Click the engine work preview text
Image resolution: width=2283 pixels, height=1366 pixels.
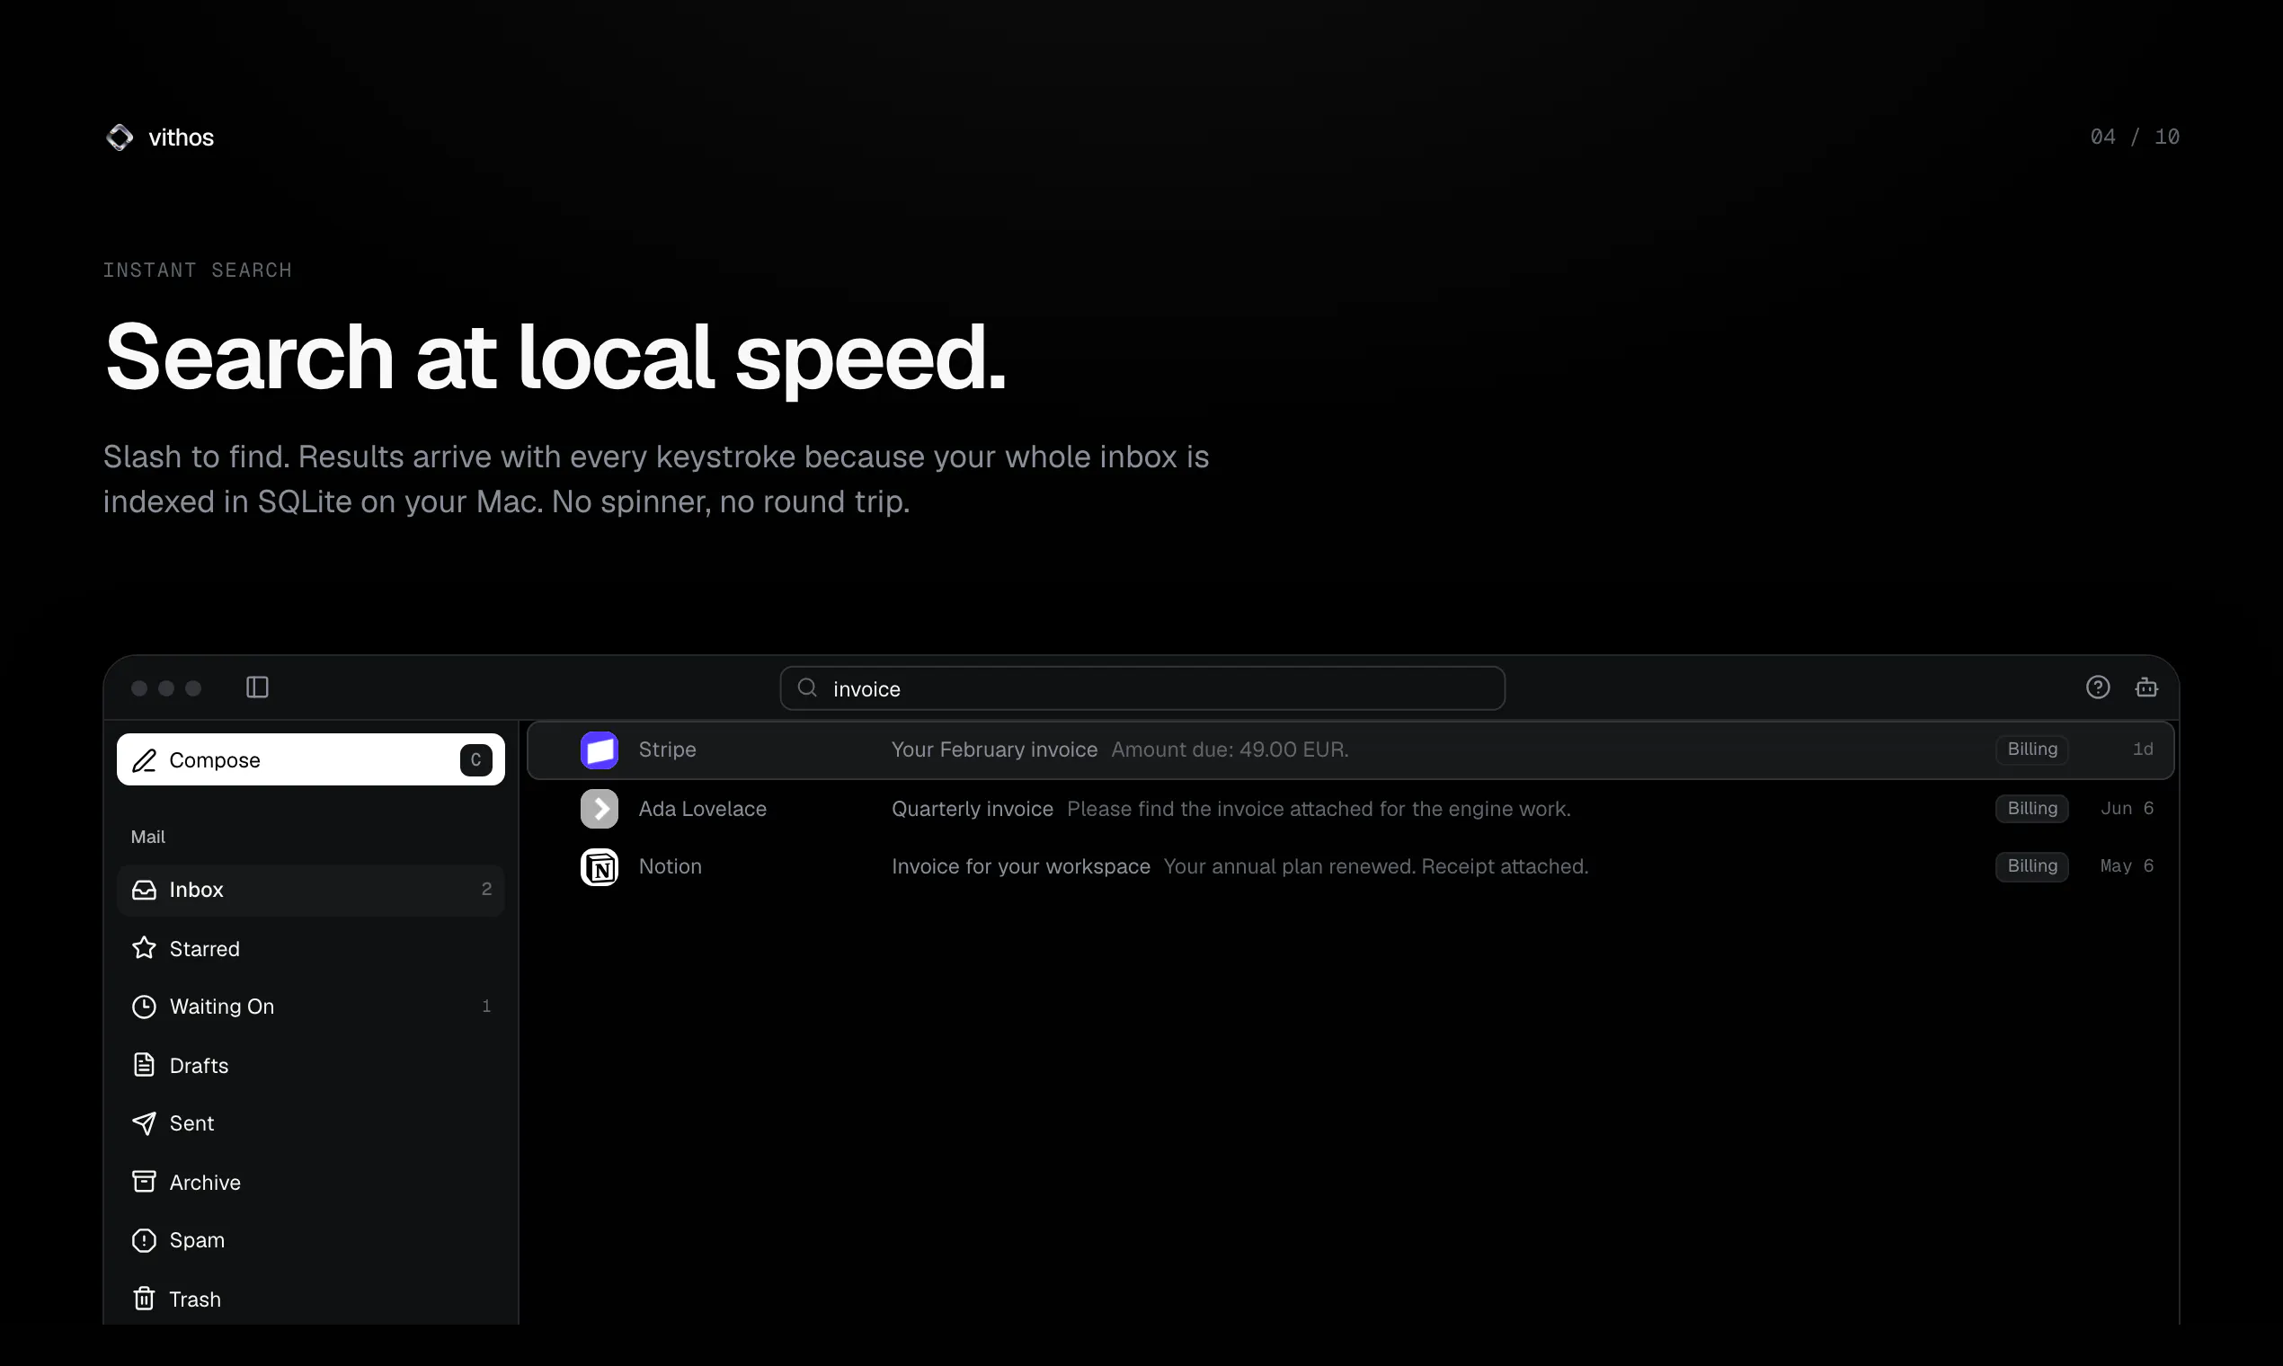coord(1319,809)
